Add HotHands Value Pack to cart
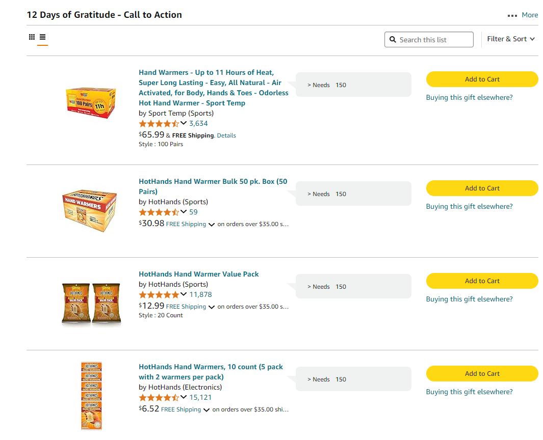Viewport: 543px width, 440px height. tap(482, 281)
